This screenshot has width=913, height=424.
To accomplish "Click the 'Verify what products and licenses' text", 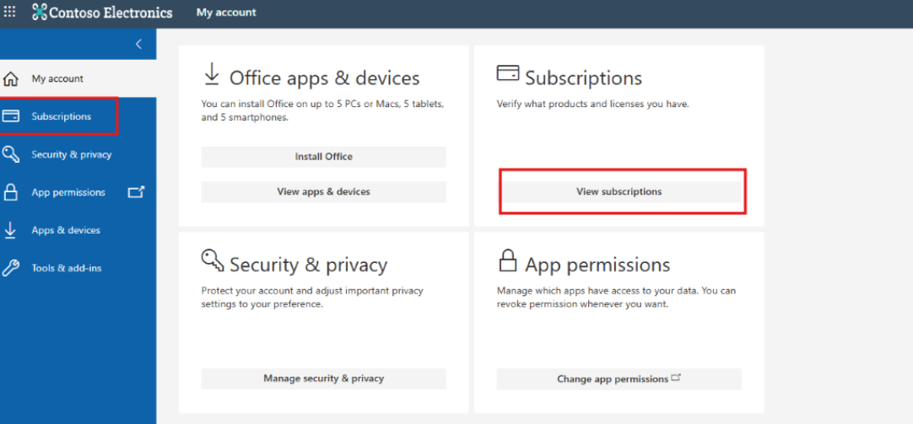I will click(x=592, y=105).
